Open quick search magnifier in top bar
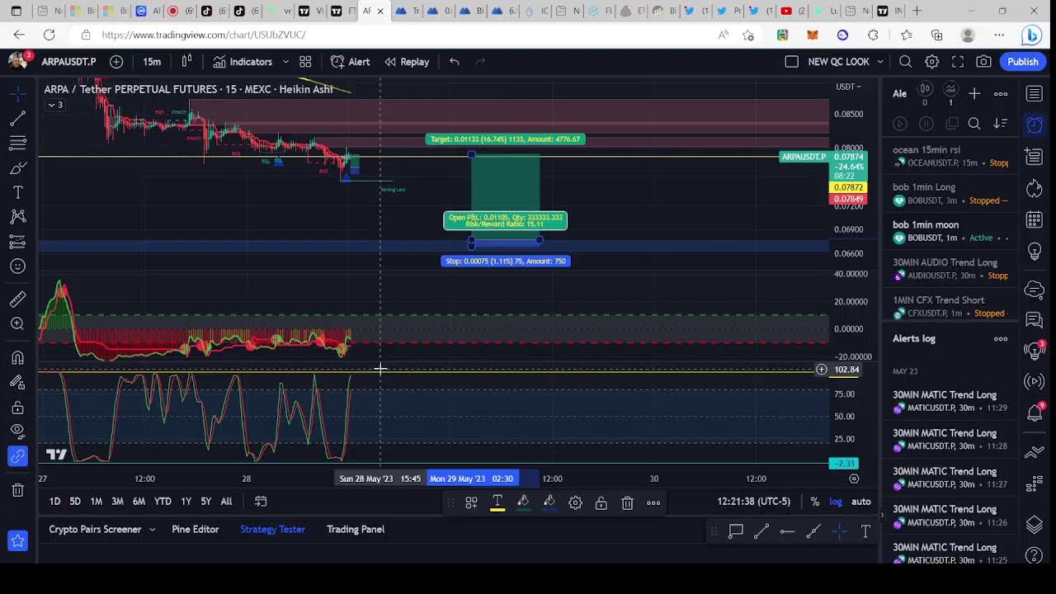 [906, 62]
